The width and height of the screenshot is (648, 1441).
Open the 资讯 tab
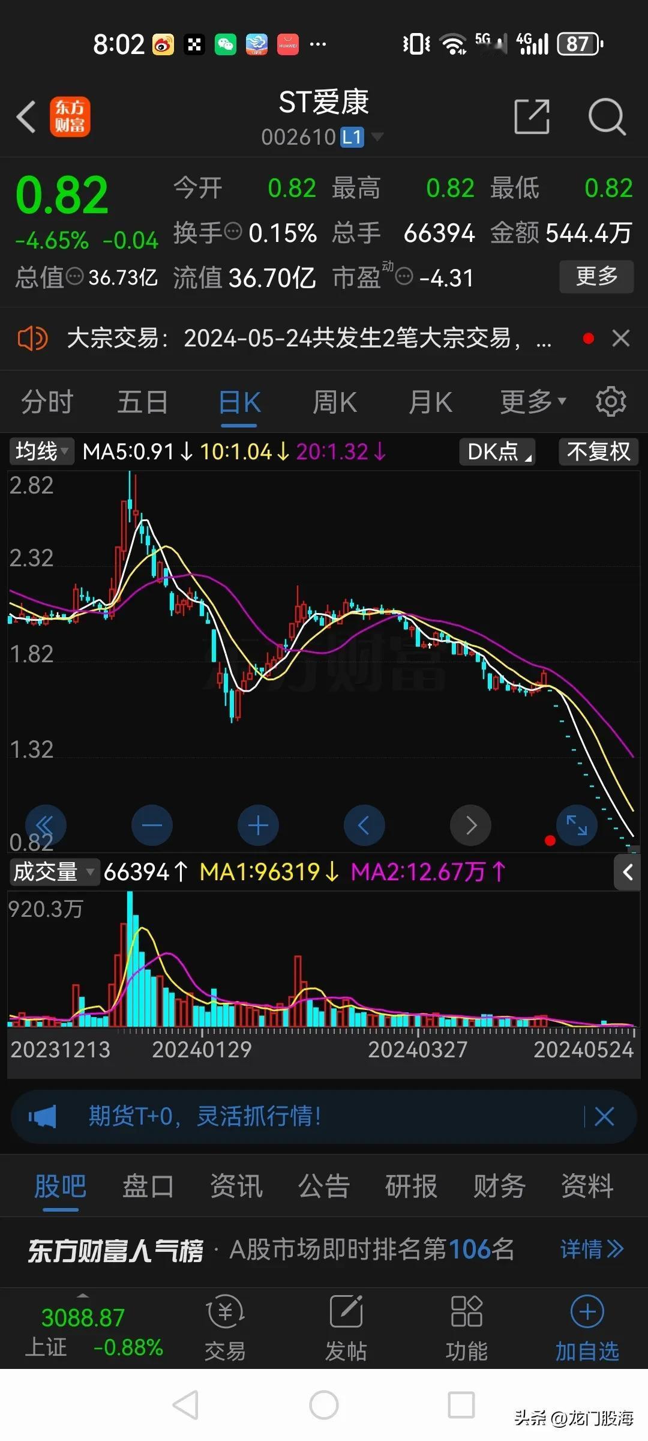[236, 1186]
